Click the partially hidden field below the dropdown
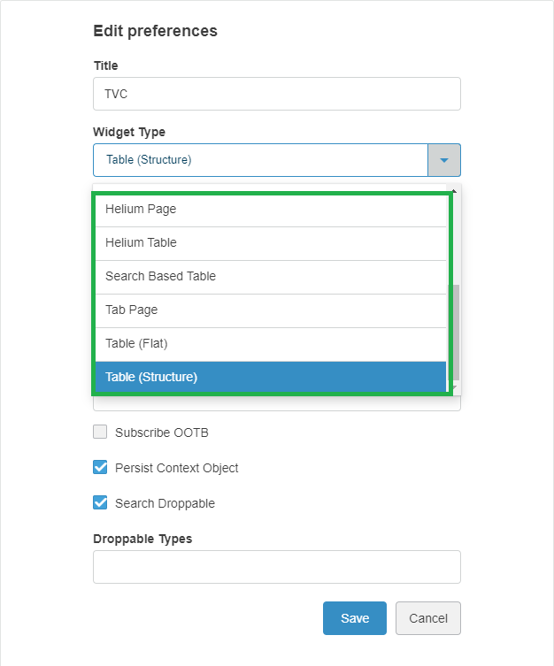This screenshot has width=554, height=666. [276, 404]
